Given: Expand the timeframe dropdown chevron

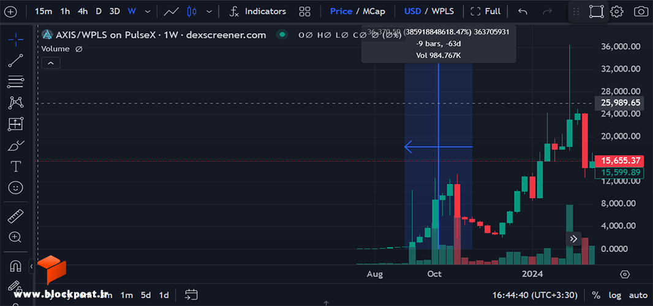Looking at the screenshot, I should 148,12.
